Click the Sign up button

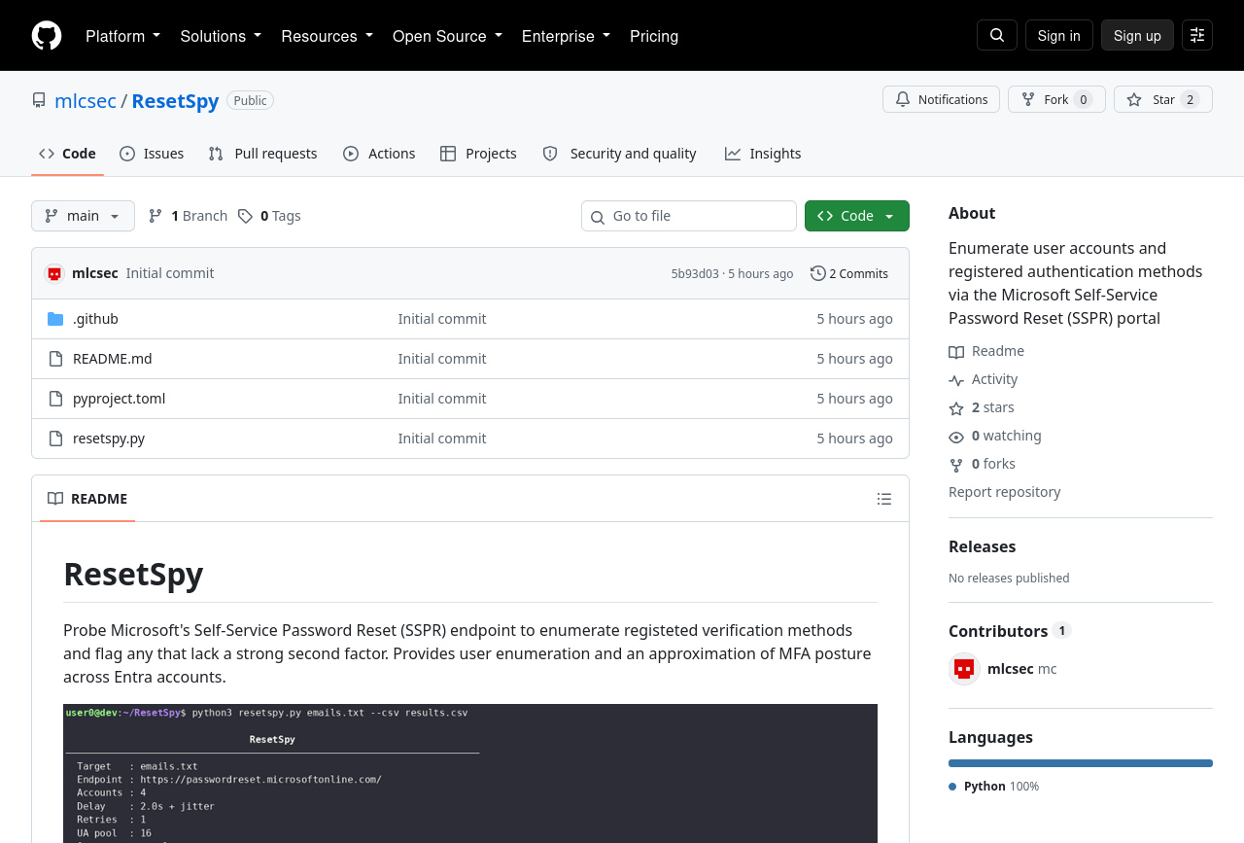pos(1137,35)
